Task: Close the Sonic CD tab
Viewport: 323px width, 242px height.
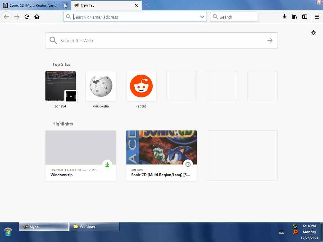Action: [66, 5]
